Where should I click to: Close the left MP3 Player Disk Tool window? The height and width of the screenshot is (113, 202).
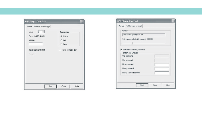point(82,21)
